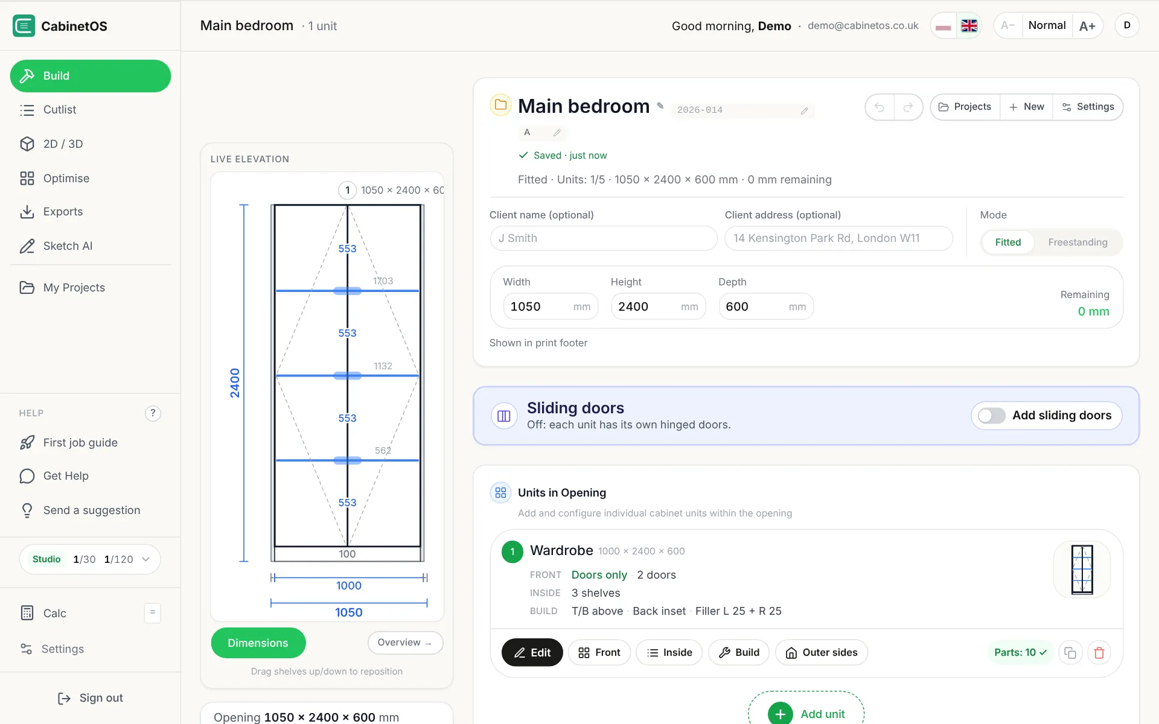Decrease text size with A− button
The width and height of the screenshot is (1159, 724).
[x=1008, y=25]
